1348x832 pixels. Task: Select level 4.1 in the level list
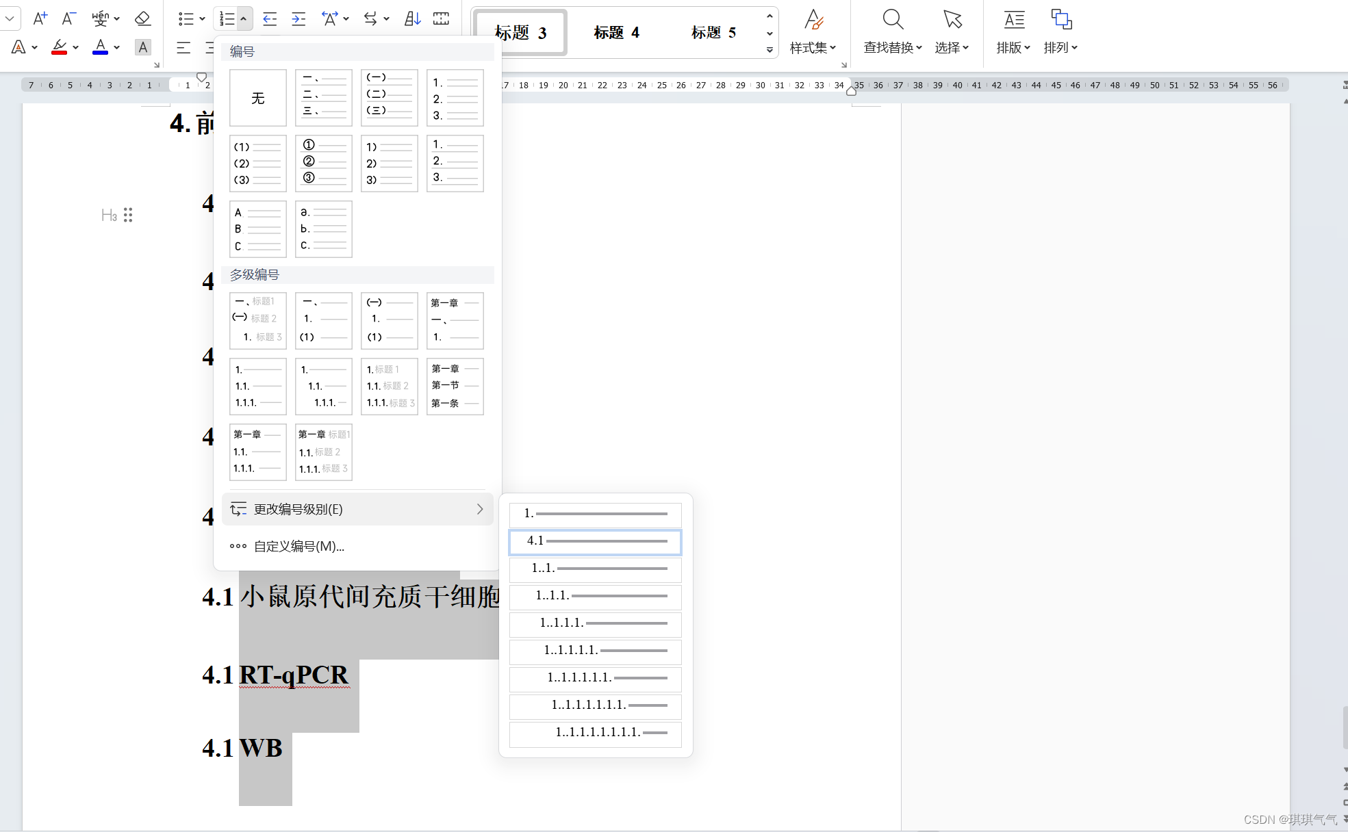tap(595, 541)
